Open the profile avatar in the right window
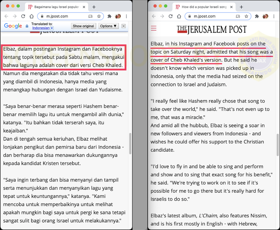The width and height of the screenshot is (280, 230). coord(265,16)
